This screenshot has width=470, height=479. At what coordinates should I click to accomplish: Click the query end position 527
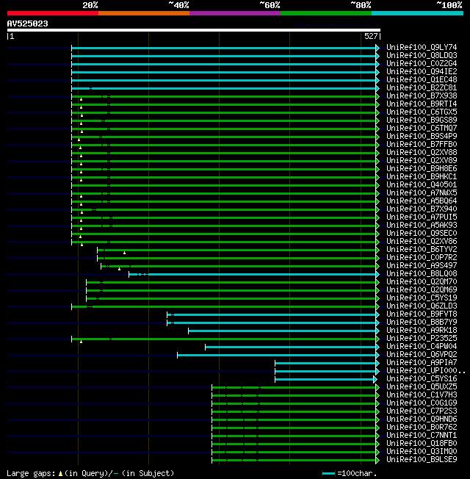pos(371,36)
